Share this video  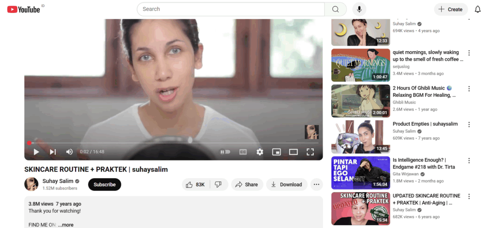(x=247, y=185)
